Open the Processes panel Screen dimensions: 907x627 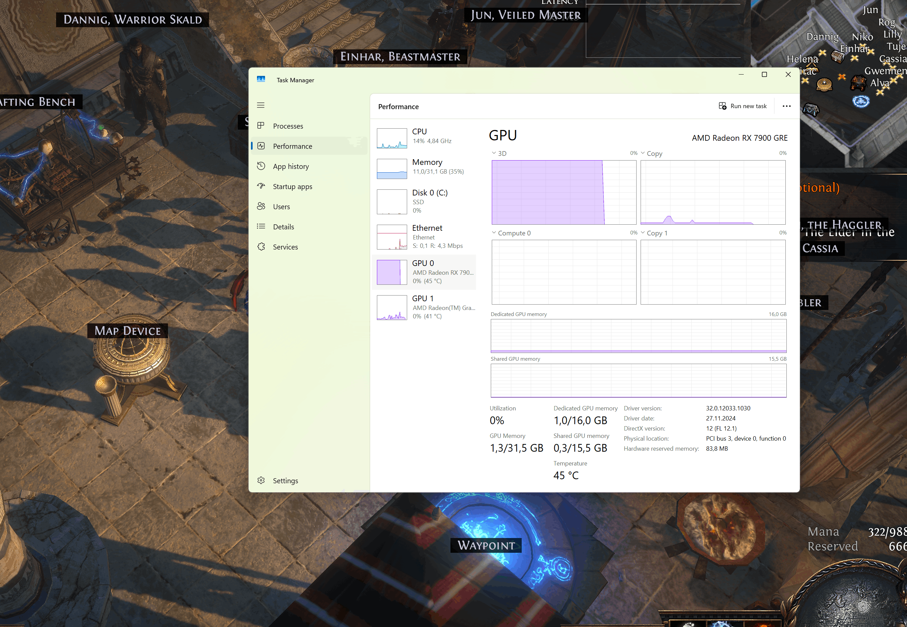point(288,126)
